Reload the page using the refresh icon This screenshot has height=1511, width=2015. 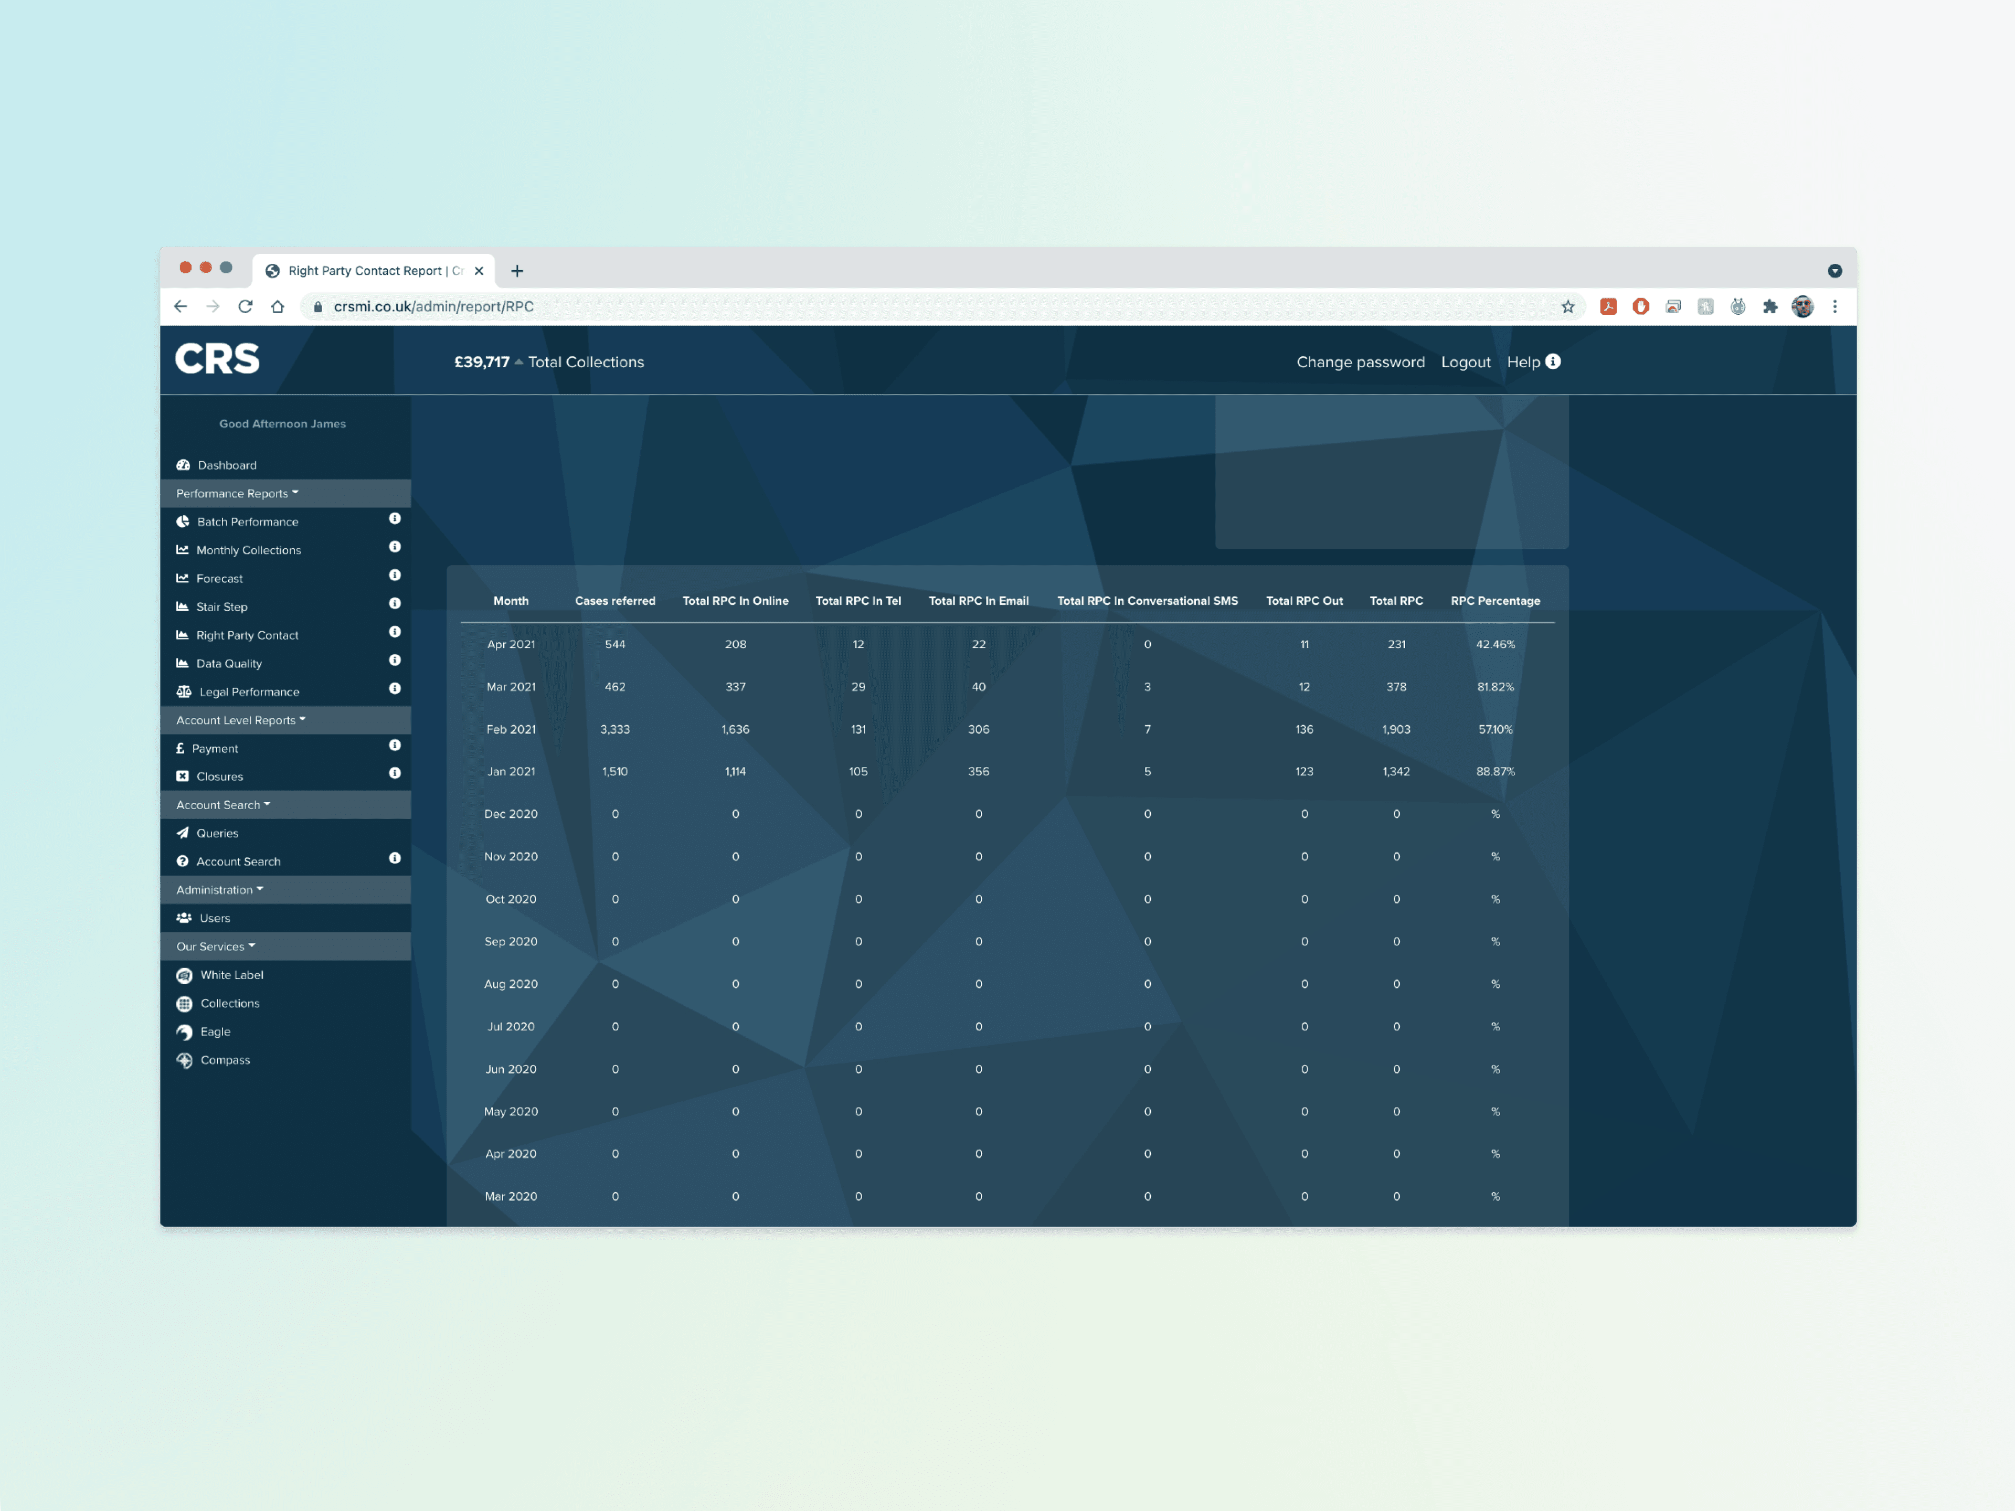coord(245,307)
